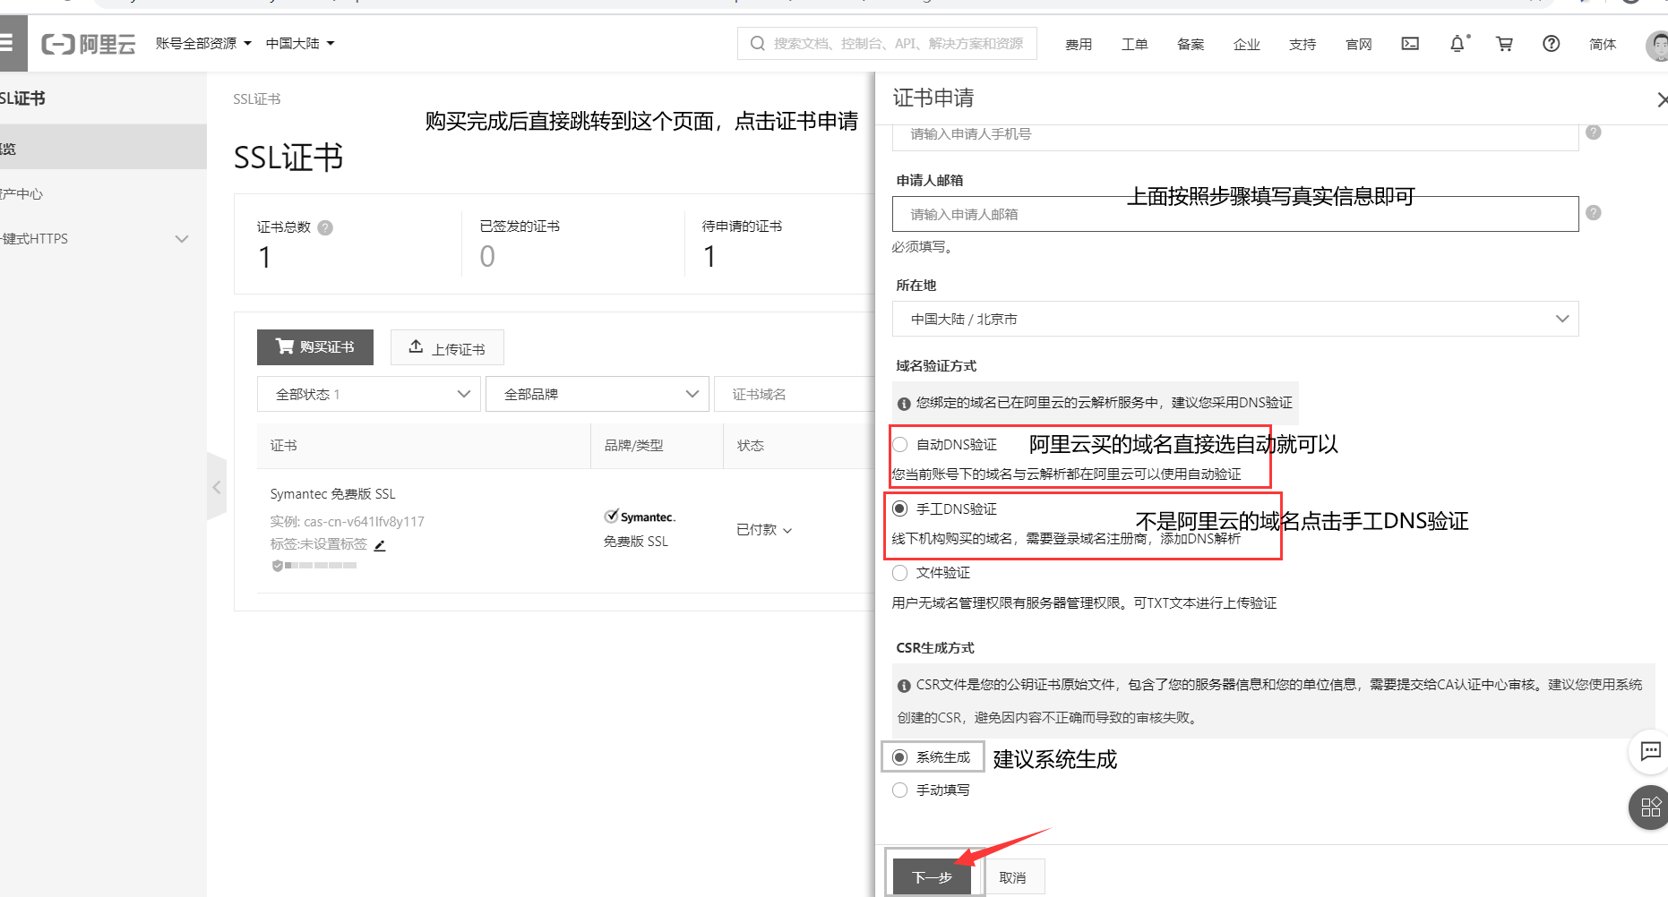Click the help question mark icon

tap(1551, 43)
